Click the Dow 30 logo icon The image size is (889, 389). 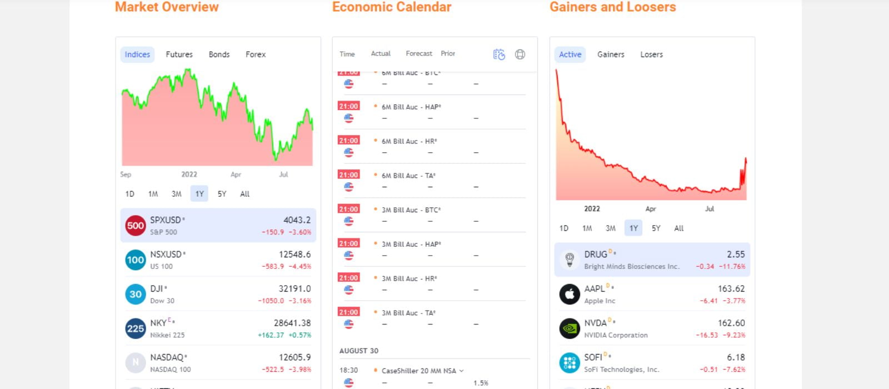coord(135,295)
